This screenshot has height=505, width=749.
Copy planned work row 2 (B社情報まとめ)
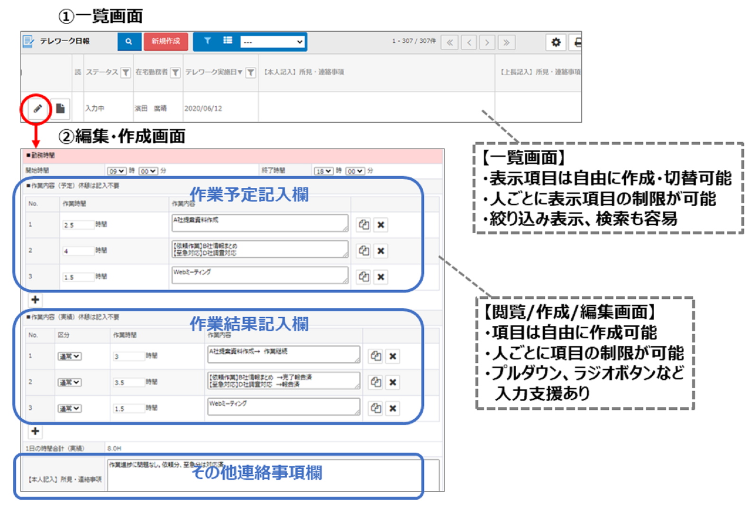click(x=364, y=251)
